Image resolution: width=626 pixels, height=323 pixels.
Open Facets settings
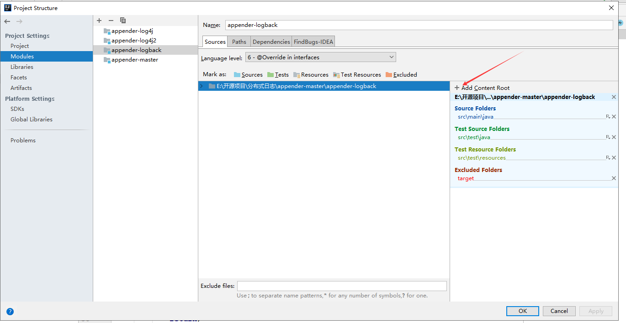point(19,78)
